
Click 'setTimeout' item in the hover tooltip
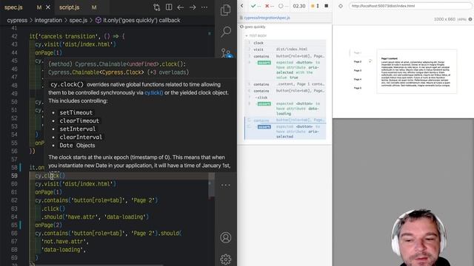pos(76,112)
